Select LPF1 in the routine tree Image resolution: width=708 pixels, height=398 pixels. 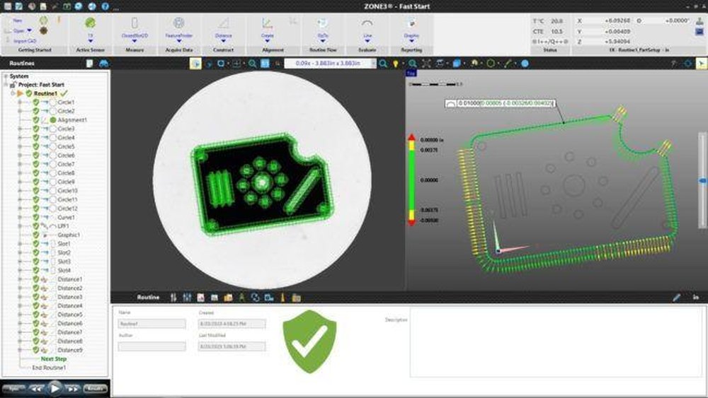[63, 226]
